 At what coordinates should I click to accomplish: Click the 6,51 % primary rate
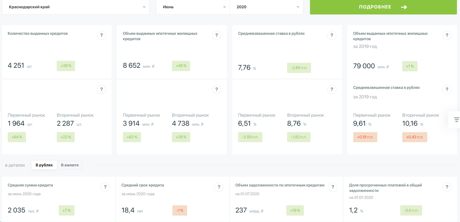(x=247, y=124)
